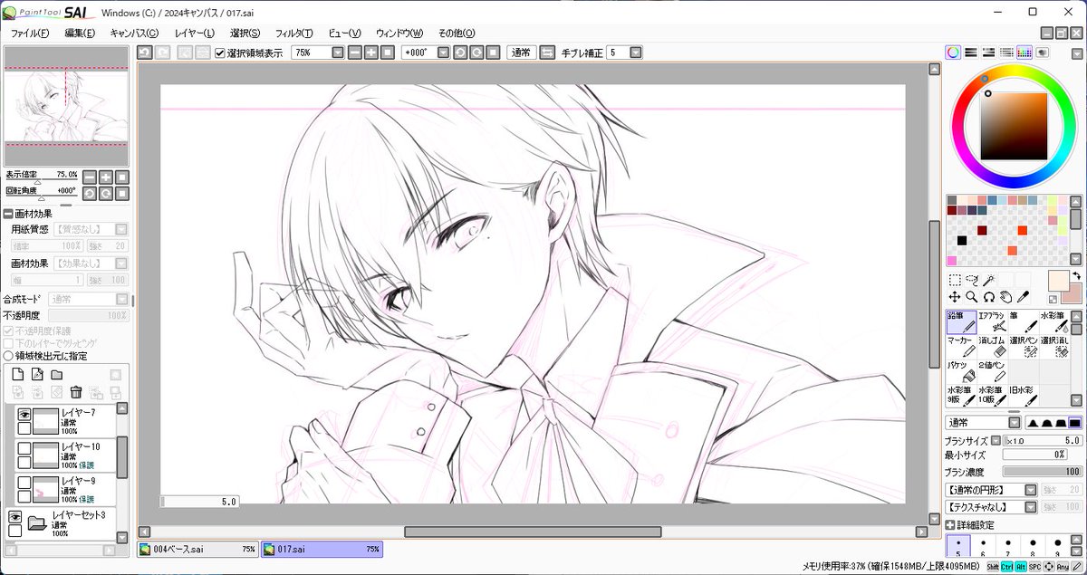Image resolution: width=1087 pixels, height=575 pixels.
Task: Collapse 画材効果 section
Action: tap(8, 214)
